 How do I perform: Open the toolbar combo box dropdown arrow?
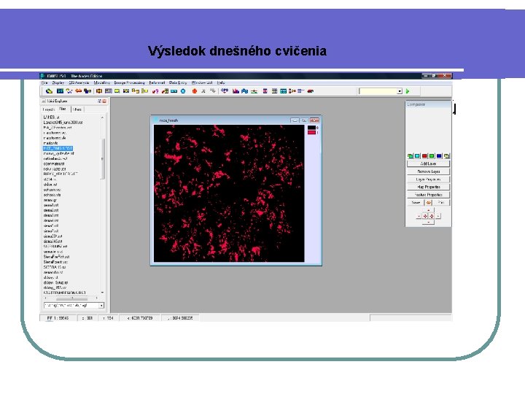[x=400, y=91]
